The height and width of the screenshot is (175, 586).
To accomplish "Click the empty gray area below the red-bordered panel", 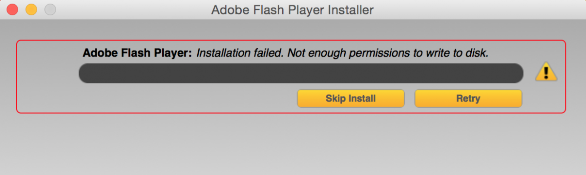I will click(293, 143).
